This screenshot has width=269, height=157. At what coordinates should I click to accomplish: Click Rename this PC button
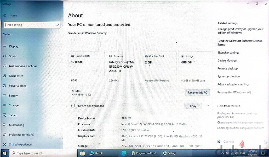point(197,93)
